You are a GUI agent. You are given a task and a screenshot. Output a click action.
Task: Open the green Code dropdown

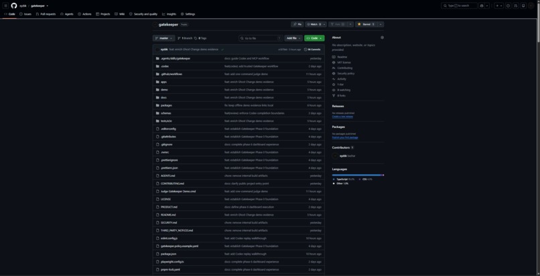314,38
